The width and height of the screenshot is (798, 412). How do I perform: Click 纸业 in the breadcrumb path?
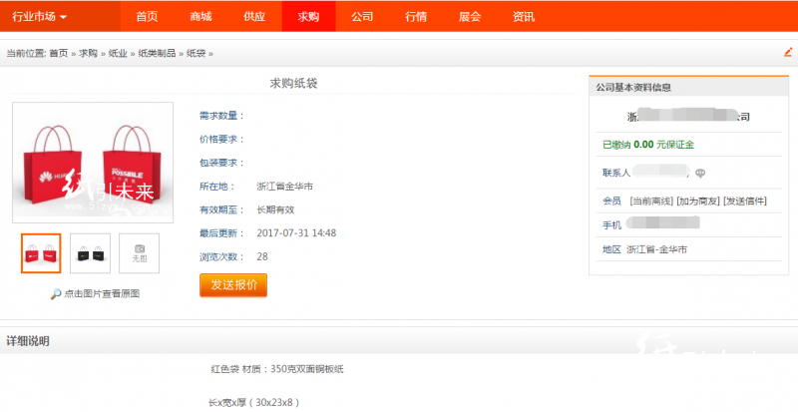coord(117,53)
